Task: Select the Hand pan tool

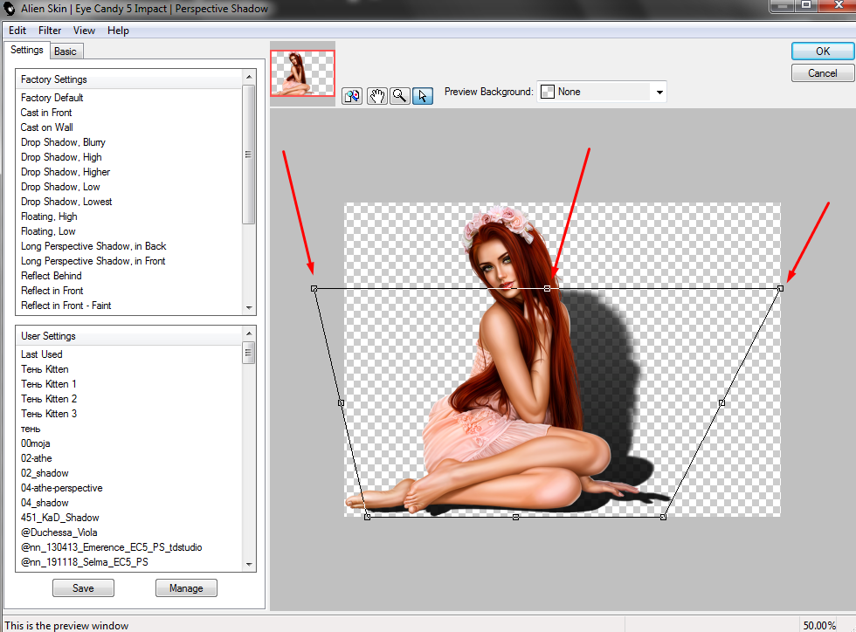Action: (376, 96)
